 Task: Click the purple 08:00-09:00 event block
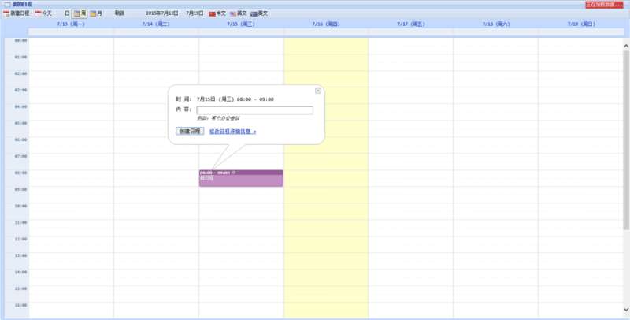pos(241,179)
